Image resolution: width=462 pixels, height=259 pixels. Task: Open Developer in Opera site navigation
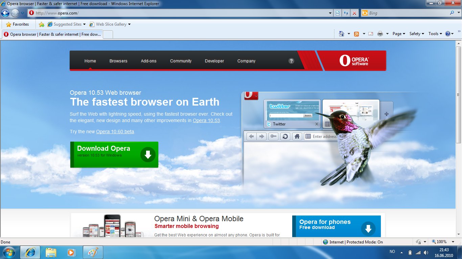tap(214, 61)
